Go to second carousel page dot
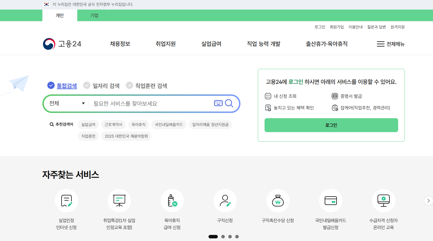 click(x=223, y=237)
